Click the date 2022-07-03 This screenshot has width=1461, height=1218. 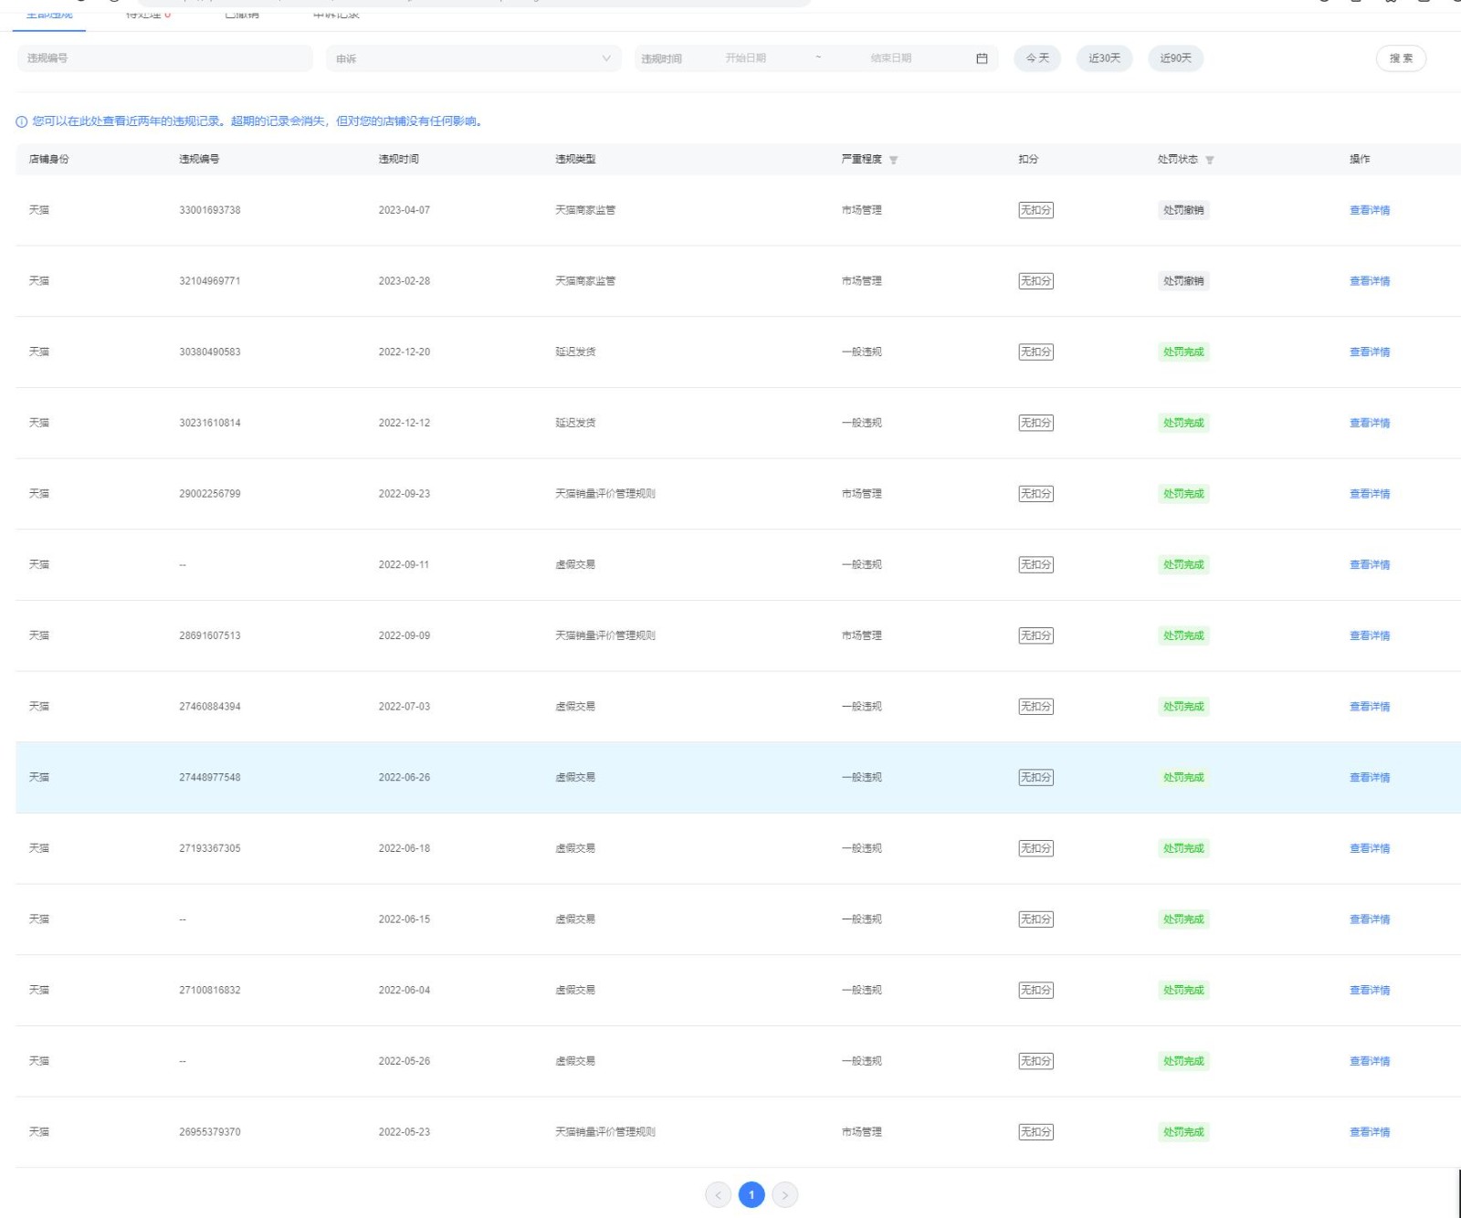[x=405, y=707]
